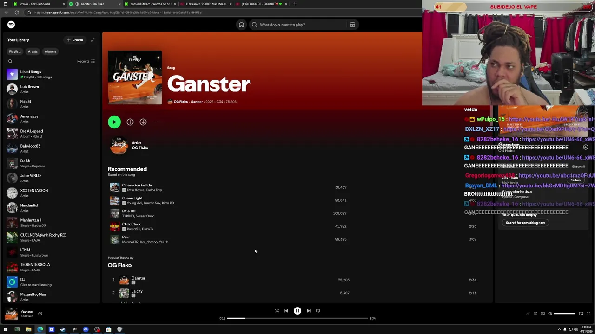
Task: Switch to domiilol Stream browser tab
Action: tap(150, 4)
